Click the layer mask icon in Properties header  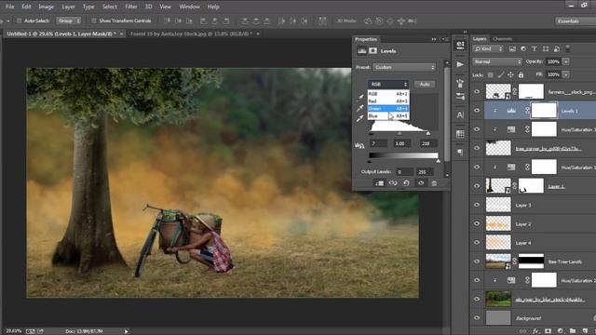tap(372, 51)
